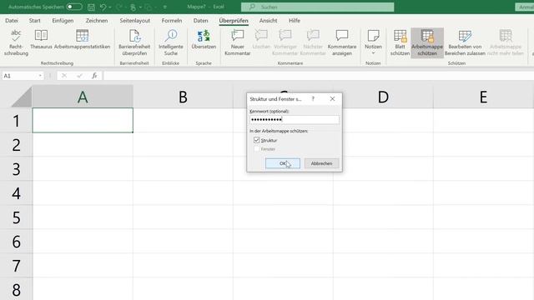Open the Daten tab
This screenshot has height=300, width=534.
coord(200,20)
